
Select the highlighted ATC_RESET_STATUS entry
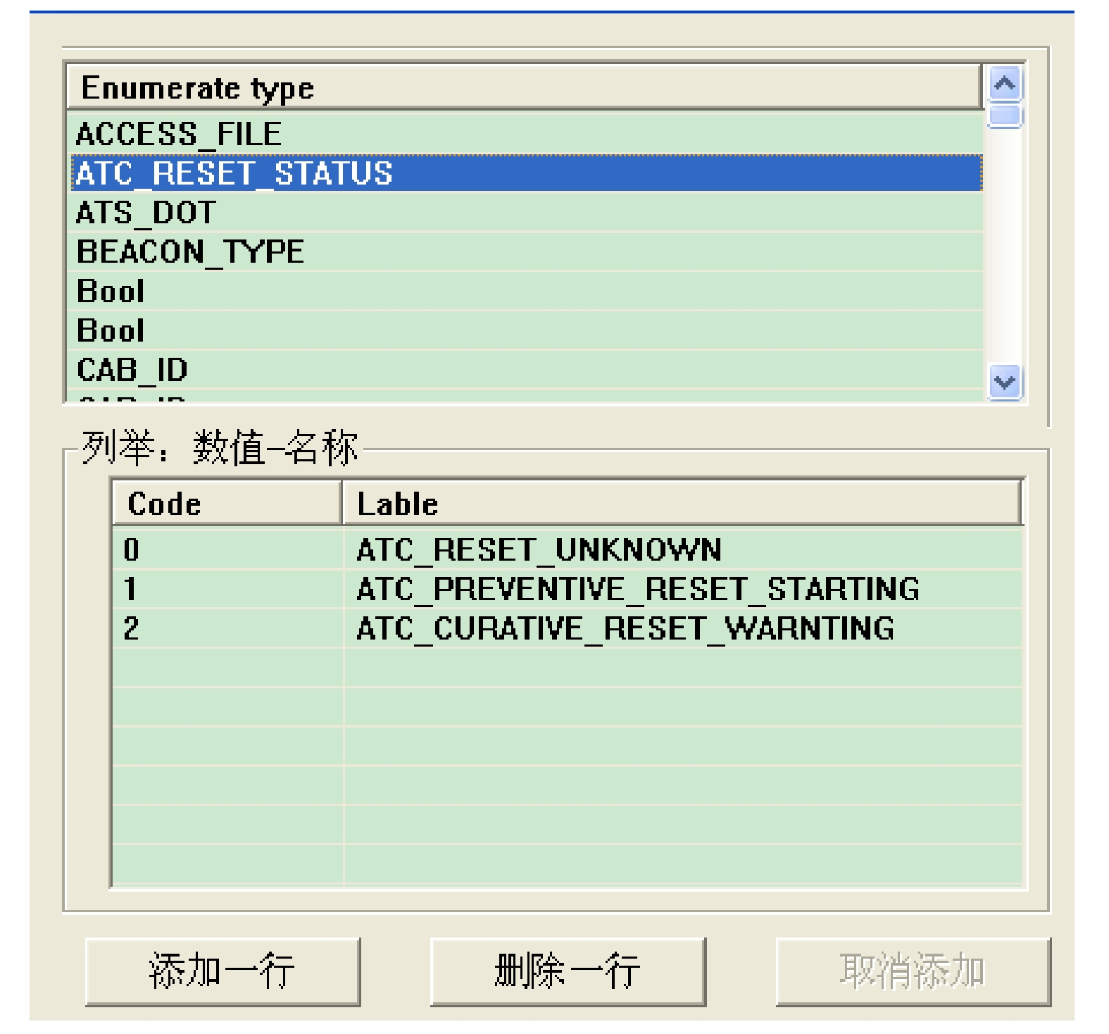234,173
